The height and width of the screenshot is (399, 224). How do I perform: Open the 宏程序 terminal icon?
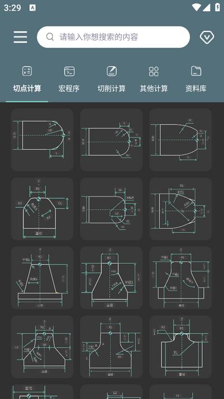pos(69,71)
